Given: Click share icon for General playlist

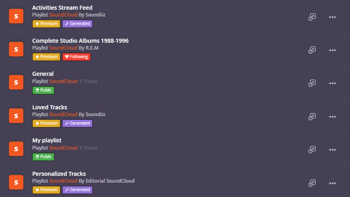Looking at the screenshot, I should click(312, 83).
